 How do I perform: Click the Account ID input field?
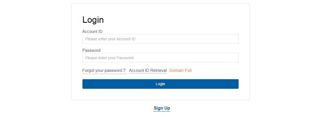[160, 39]
